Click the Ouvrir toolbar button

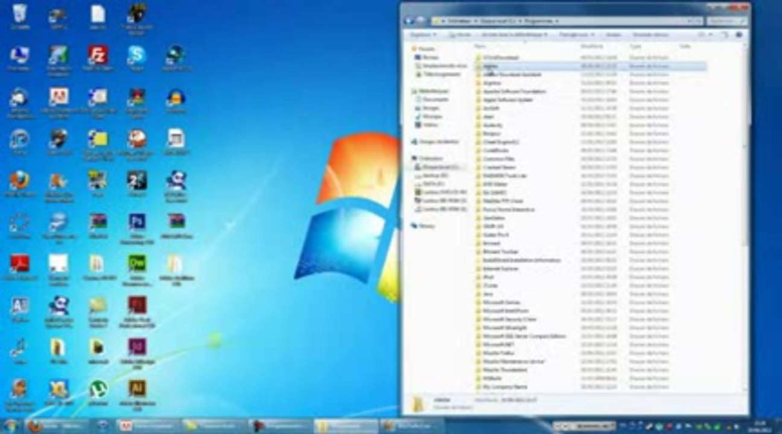(460, 35)
